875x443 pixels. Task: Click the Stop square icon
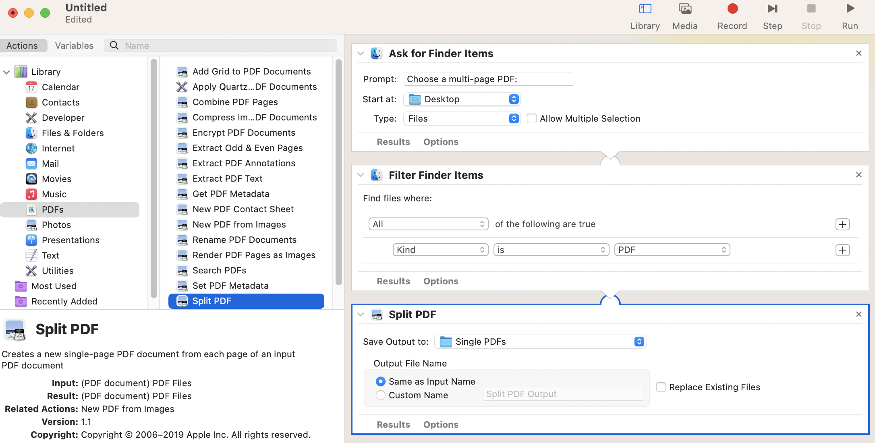pos(811,8)
